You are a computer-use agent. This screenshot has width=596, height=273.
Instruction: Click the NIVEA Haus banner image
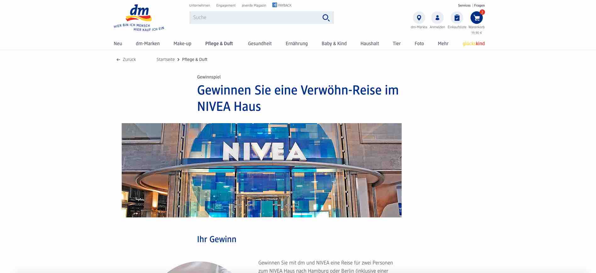pos(262,170)
